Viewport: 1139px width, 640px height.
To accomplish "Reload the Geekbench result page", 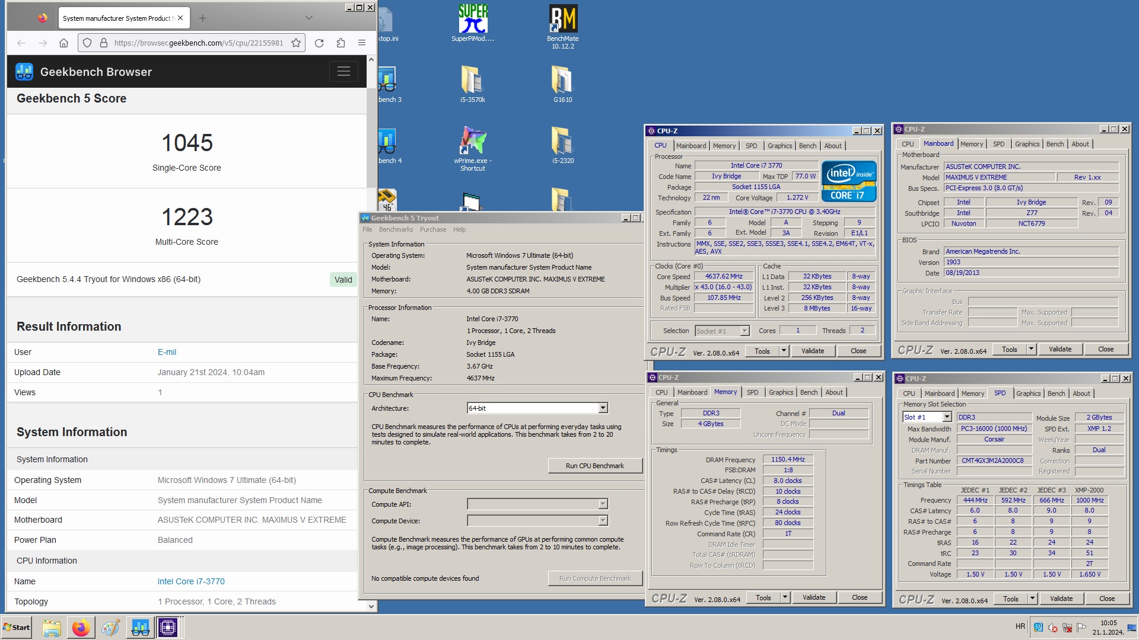I will 319,43.
